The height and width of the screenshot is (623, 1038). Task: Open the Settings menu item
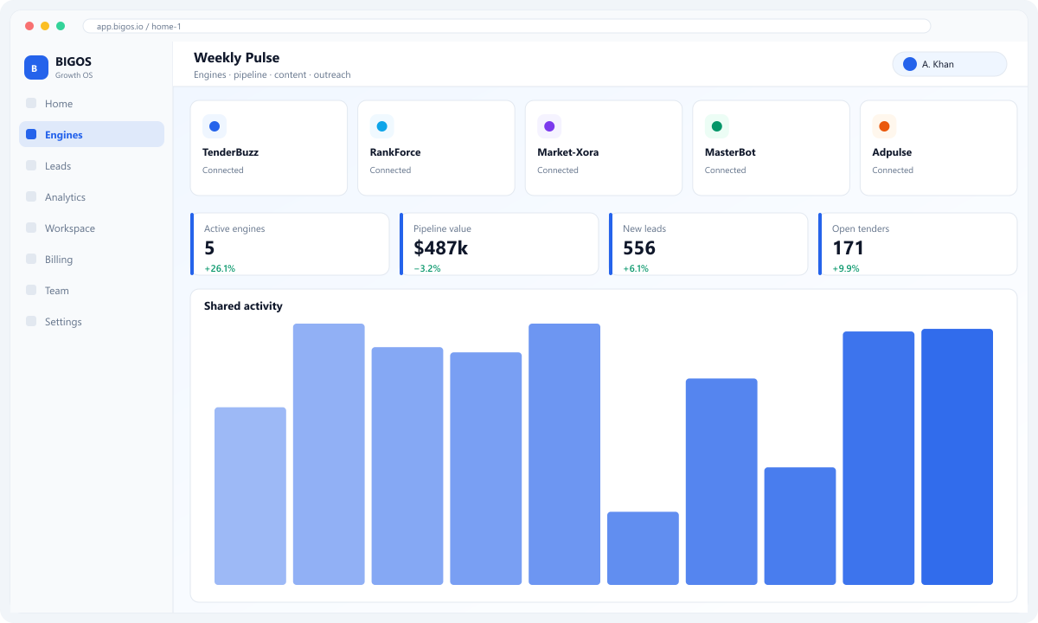pyautogui.click(x=92, y=321)
